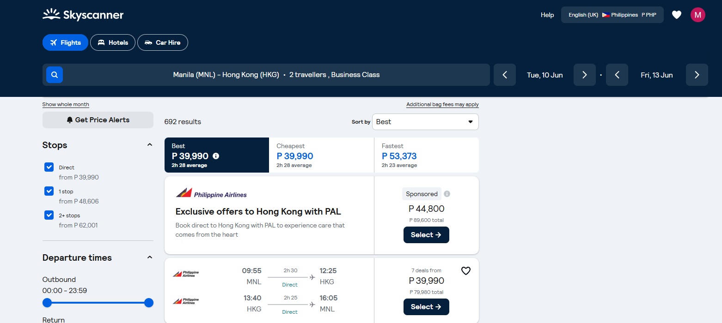This screenshot has width=722, height=323.
Task: Disable the 2+ stops filter
Action: (49, 215)
